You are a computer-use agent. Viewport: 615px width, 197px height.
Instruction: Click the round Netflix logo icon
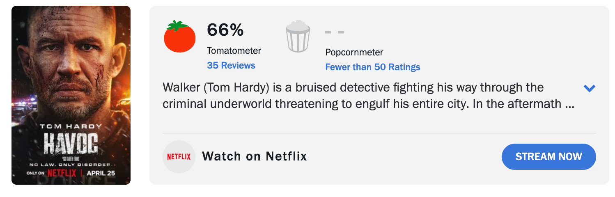[179, 157]
